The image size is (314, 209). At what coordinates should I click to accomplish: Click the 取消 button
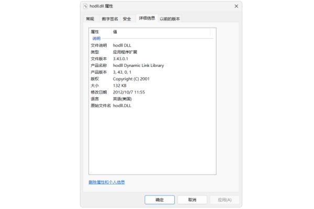tap(191, 200)
